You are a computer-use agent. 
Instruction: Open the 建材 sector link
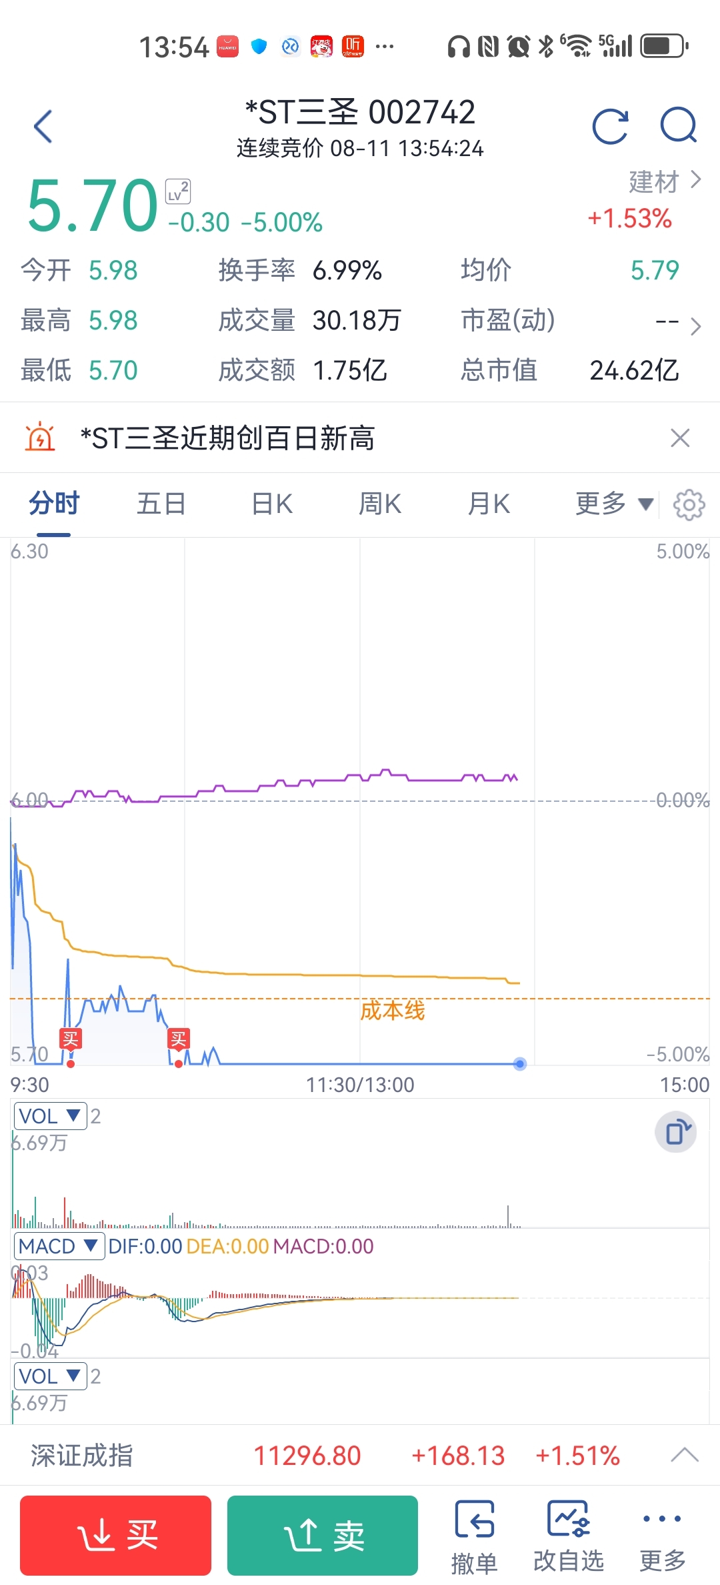(x=665, y=181)
